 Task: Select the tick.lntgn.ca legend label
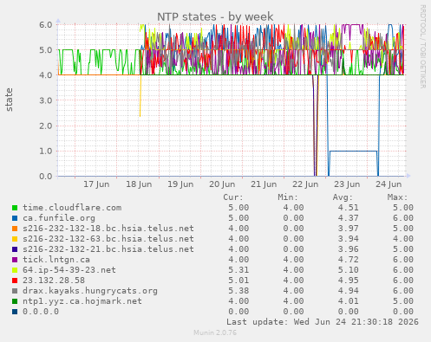coord(56,260)
